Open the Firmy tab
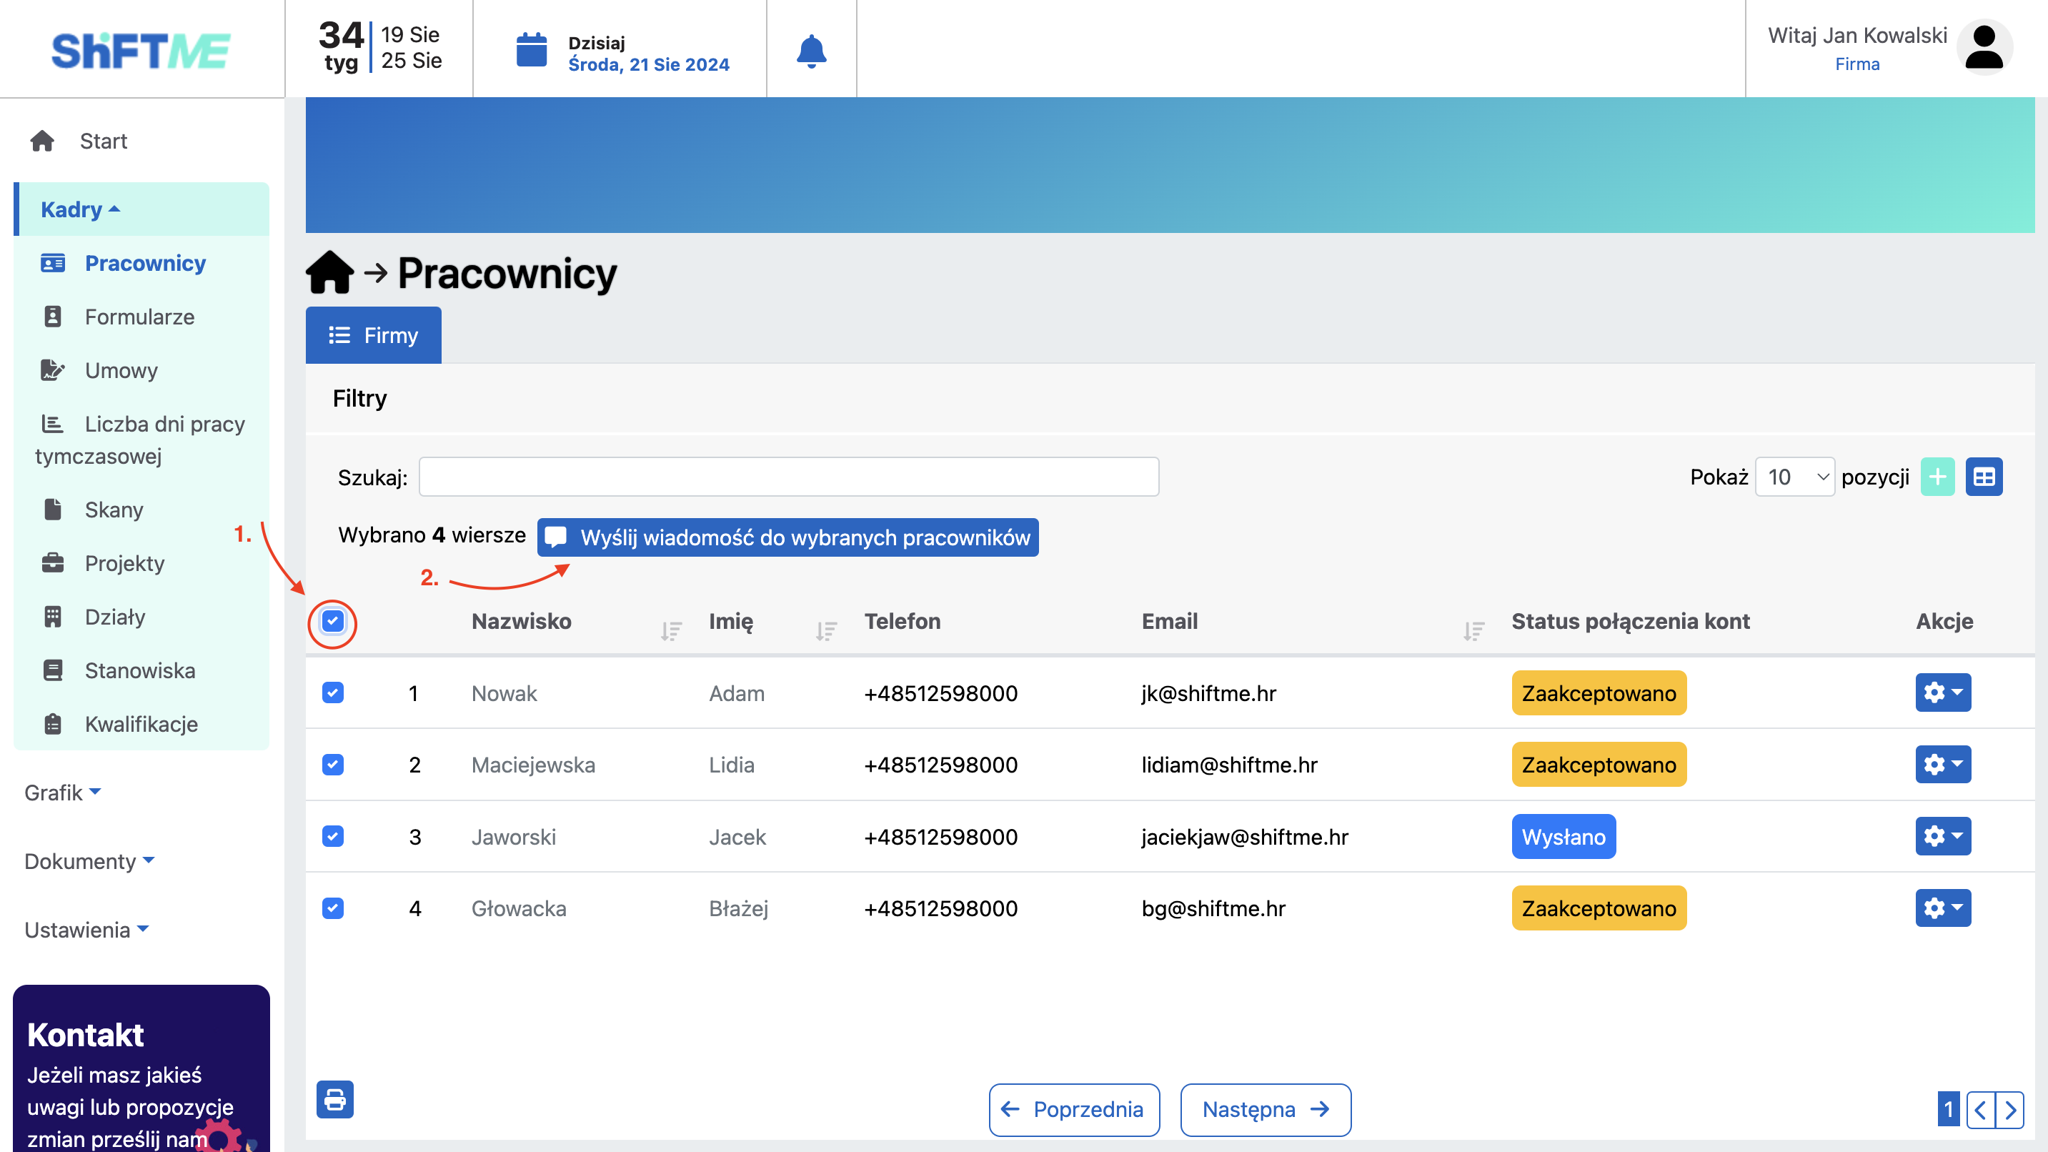2048x1152 pixels. [x=373, y=334]
